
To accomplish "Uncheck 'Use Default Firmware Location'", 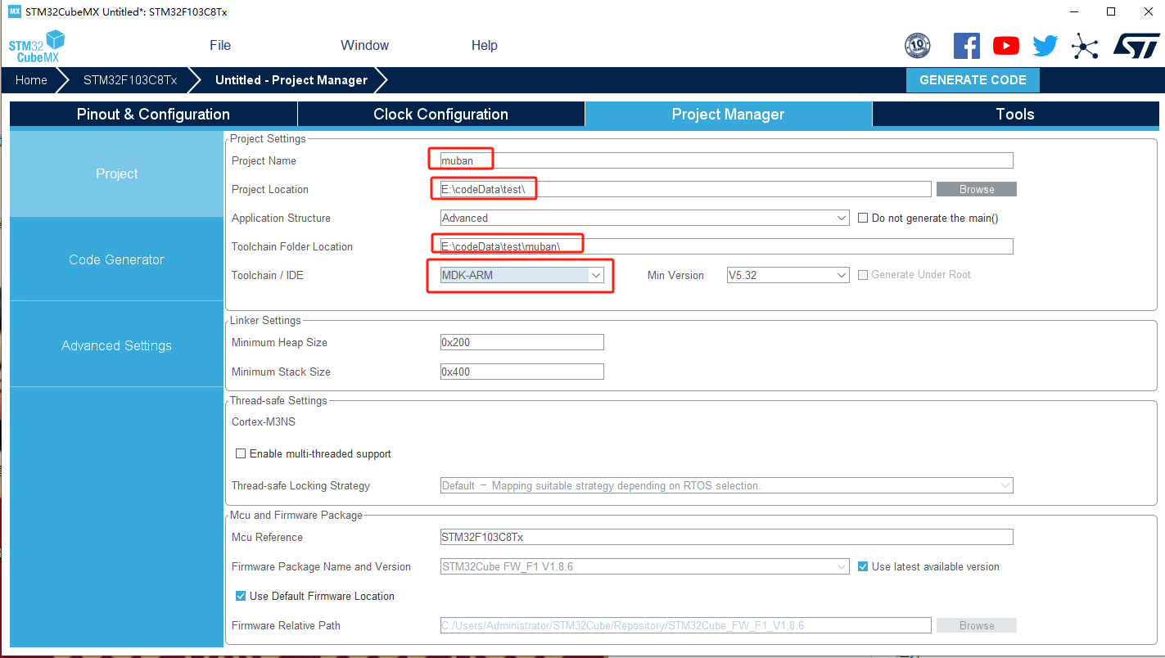I will click(x=241, y=596).
